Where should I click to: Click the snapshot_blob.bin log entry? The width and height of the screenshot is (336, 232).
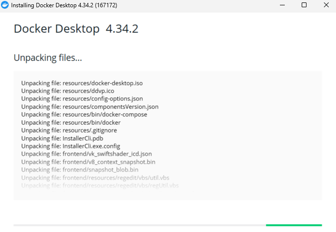[80, 170]
